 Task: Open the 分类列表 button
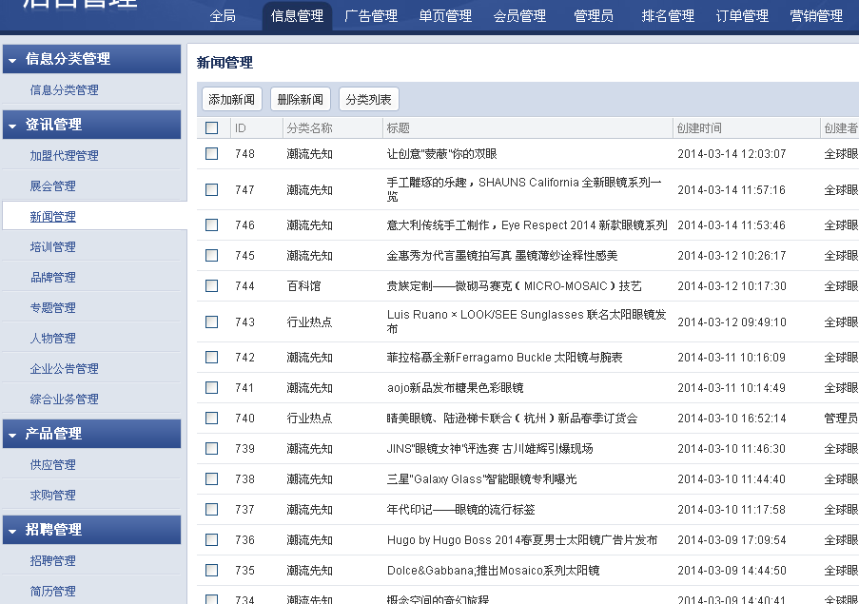tap(368, 100)
